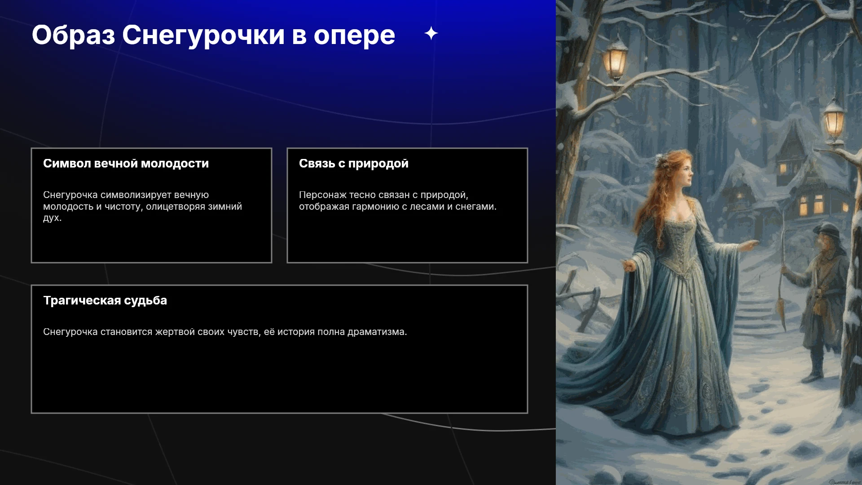The height and width of the screenshot is (485, 862).
Task: Click the 'Символ вечной молодости' heading
Action: pos(126,163)
